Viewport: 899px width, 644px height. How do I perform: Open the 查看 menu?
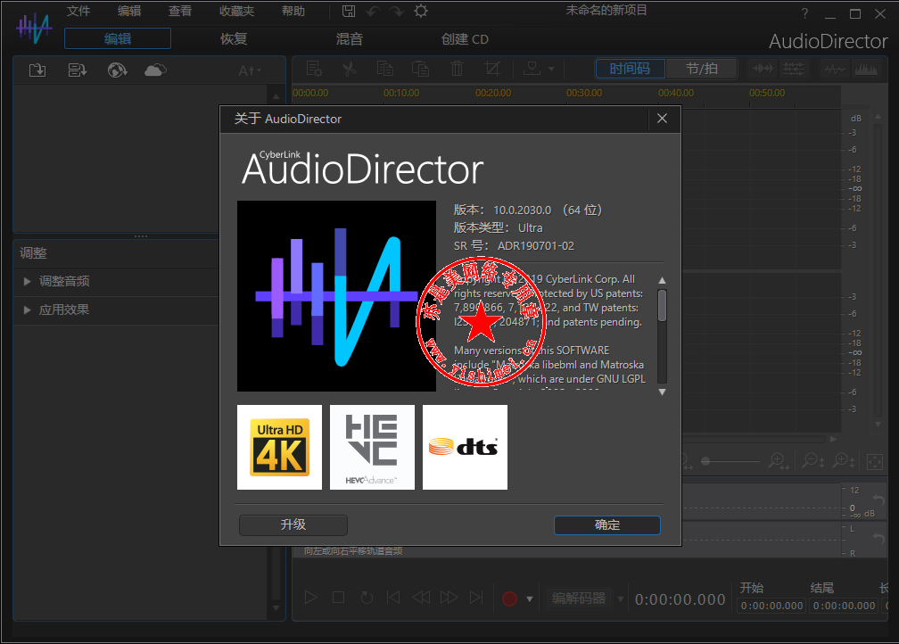tap(180, 11)
